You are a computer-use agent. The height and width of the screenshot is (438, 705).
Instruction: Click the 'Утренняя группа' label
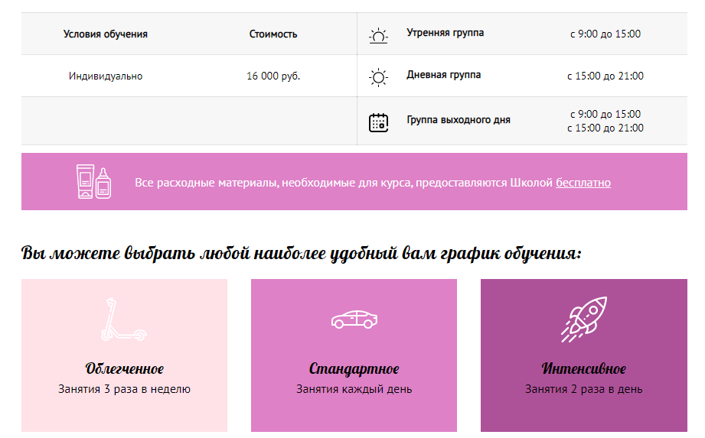pos(445,33)
